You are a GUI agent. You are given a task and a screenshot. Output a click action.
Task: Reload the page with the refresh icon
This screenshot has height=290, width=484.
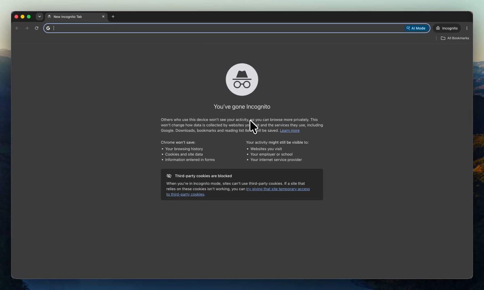(x=36, y=28)
